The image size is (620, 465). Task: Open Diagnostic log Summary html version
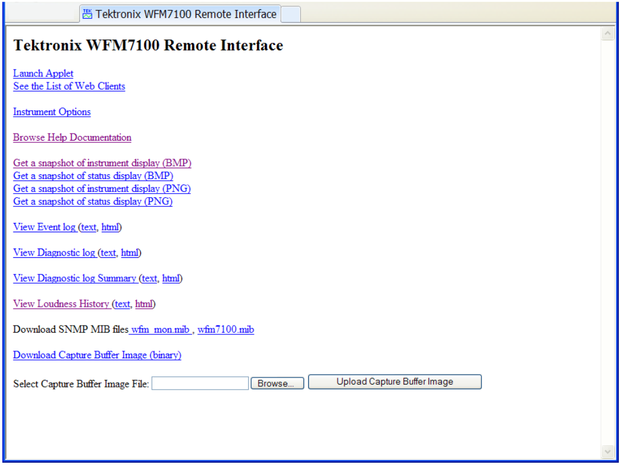tap(171, 278)
